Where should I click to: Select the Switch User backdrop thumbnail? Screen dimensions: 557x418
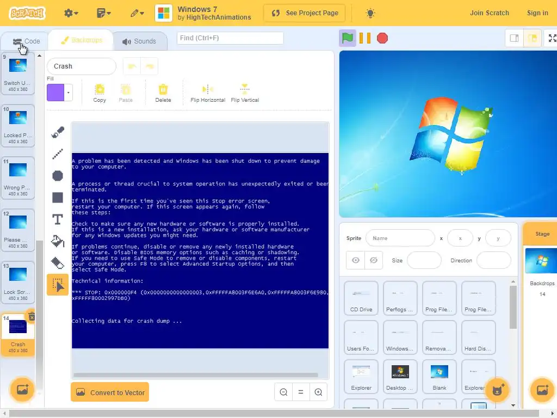click(x=18, y=73)
